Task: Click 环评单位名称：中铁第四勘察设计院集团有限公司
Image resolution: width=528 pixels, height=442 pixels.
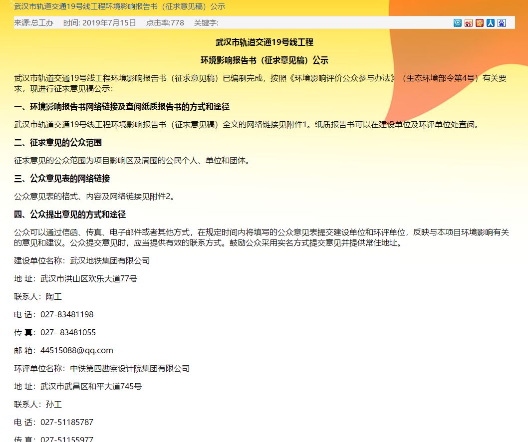Action: (102, 368)
